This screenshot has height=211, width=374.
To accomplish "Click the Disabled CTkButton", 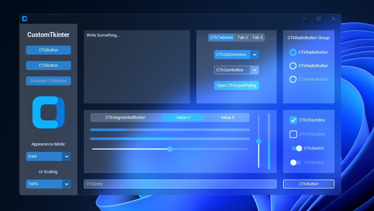I will [x=48, y=81].
